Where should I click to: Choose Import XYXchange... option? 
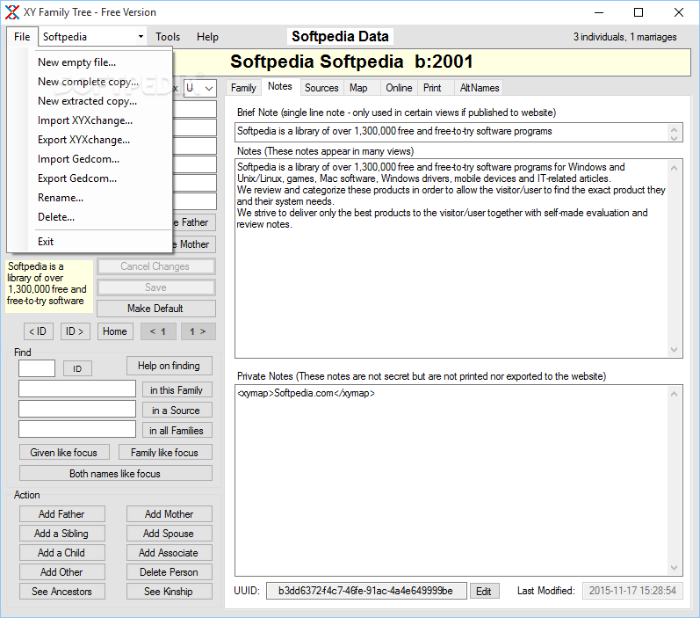[x=85, y=120]
